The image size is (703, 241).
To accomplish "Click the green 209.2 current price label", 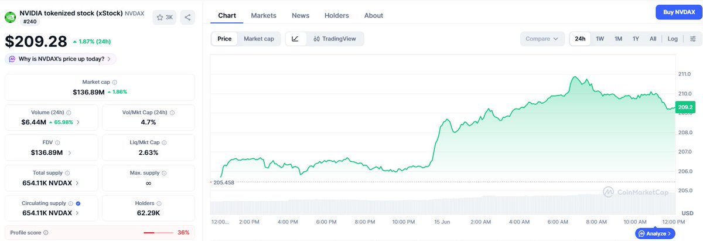I will [x=685, y=107].
